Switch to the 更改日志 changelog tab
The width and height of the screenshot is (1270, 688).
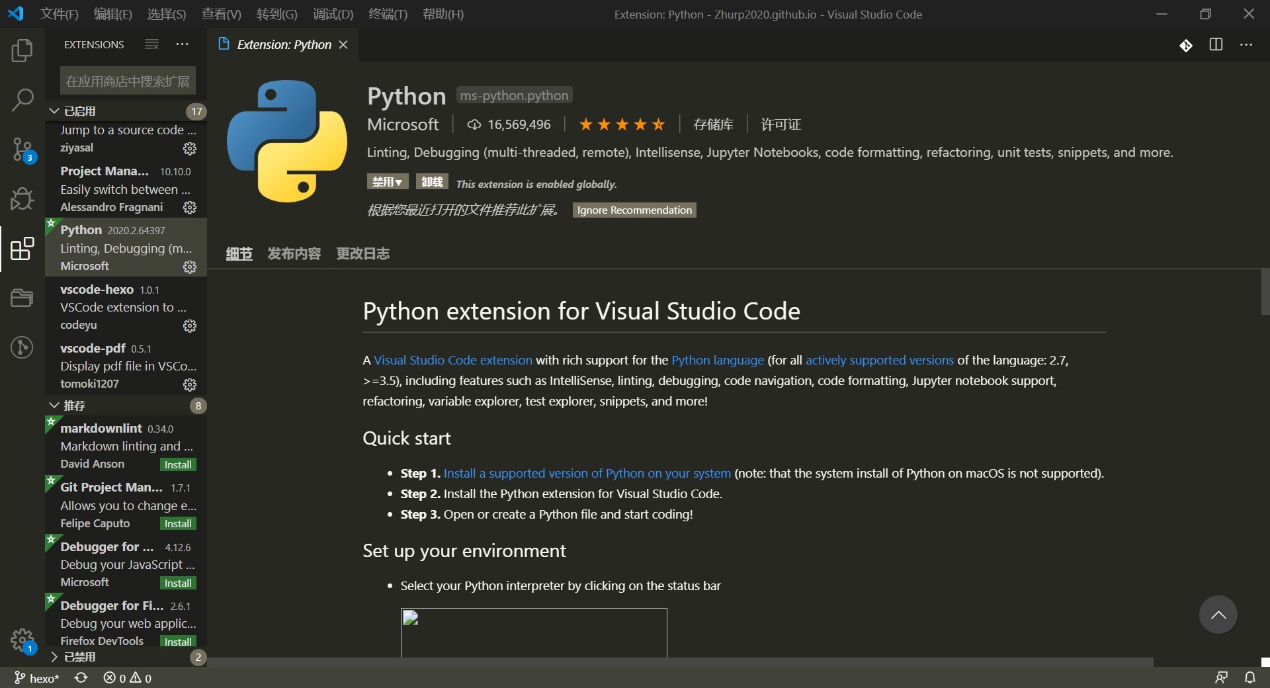pyautogui.click(x=363, y=253)
